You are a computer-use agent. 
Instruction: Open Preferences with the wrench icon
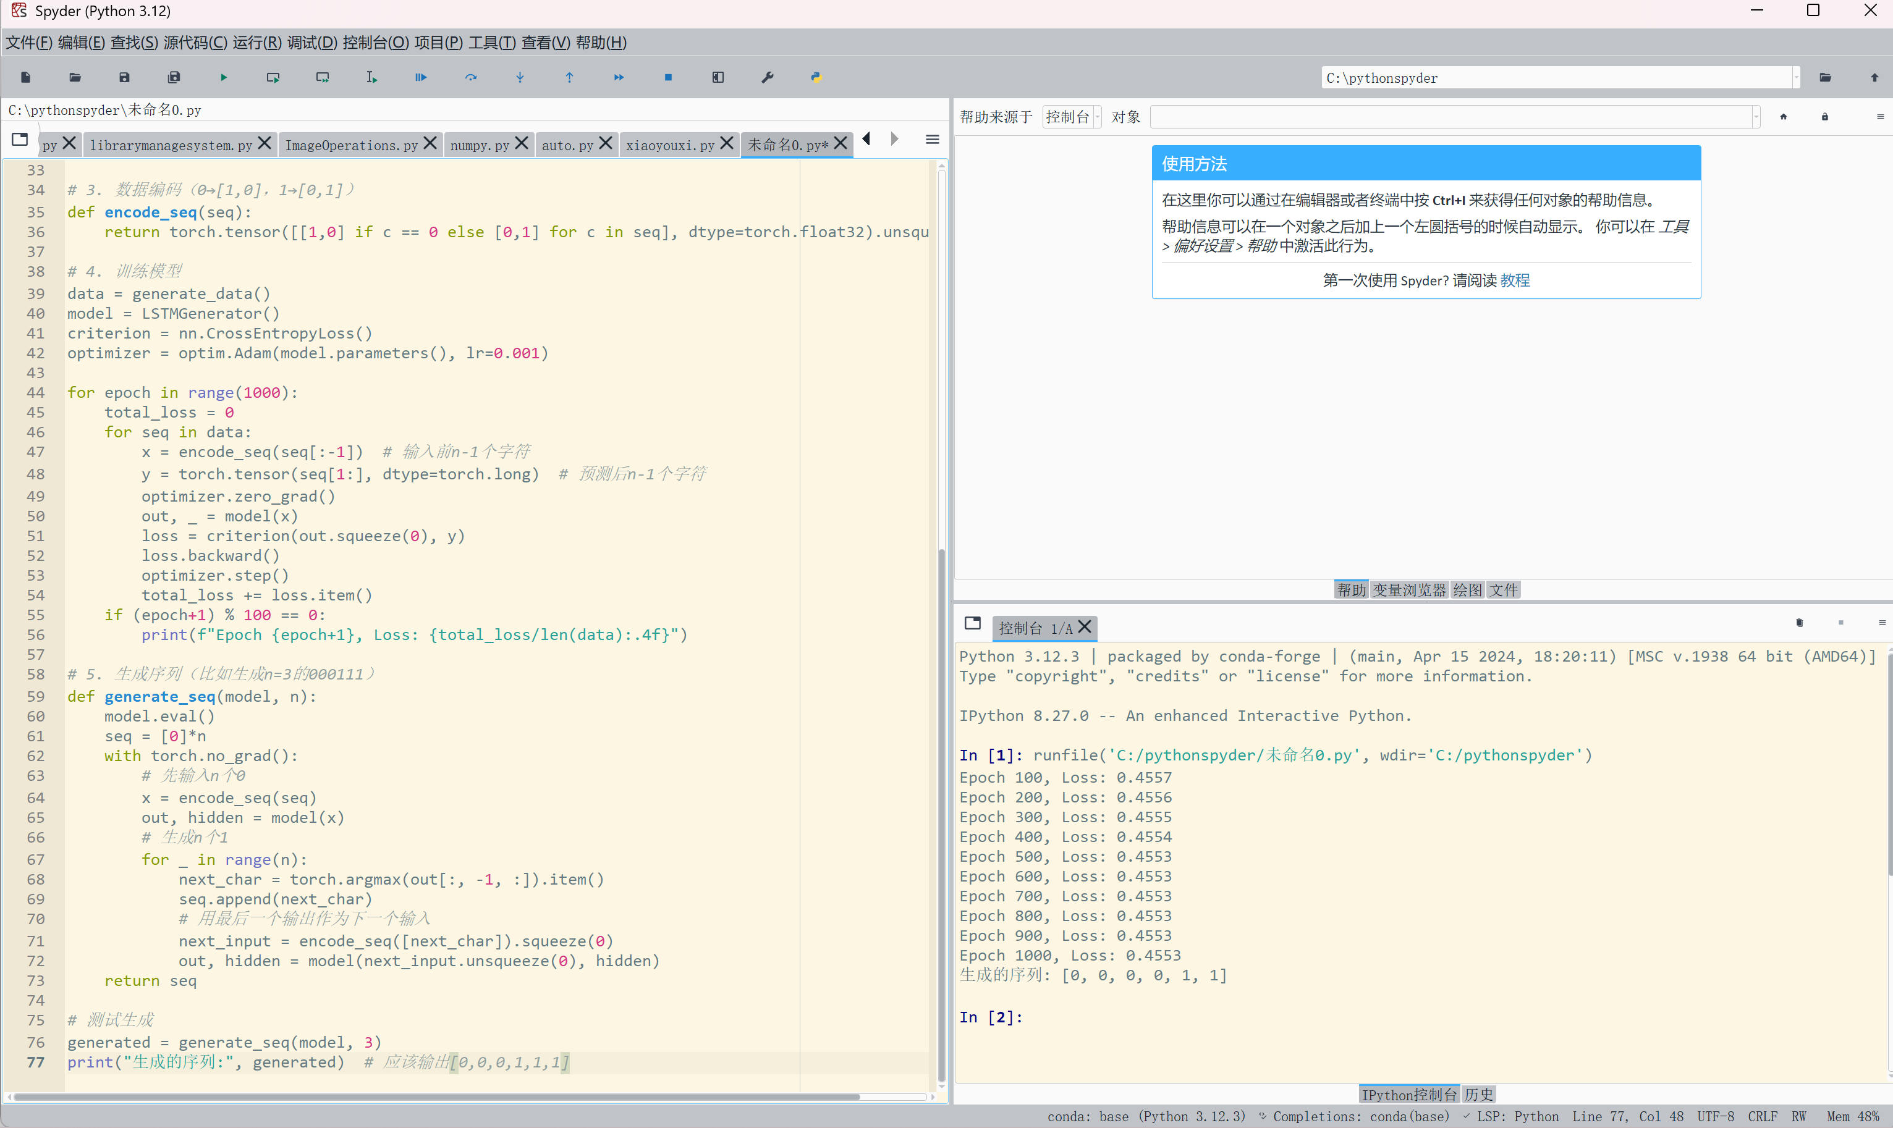pyautogui.click(x=767, y=78)
